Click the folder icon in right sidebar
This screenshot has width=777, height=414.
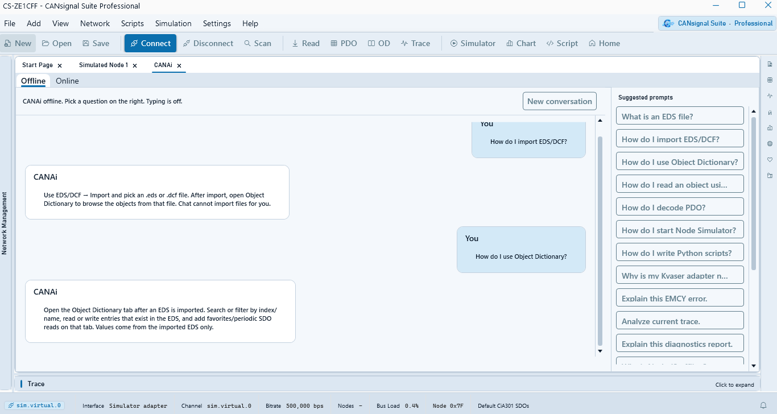pyautogui.click(x=770, y=175)
